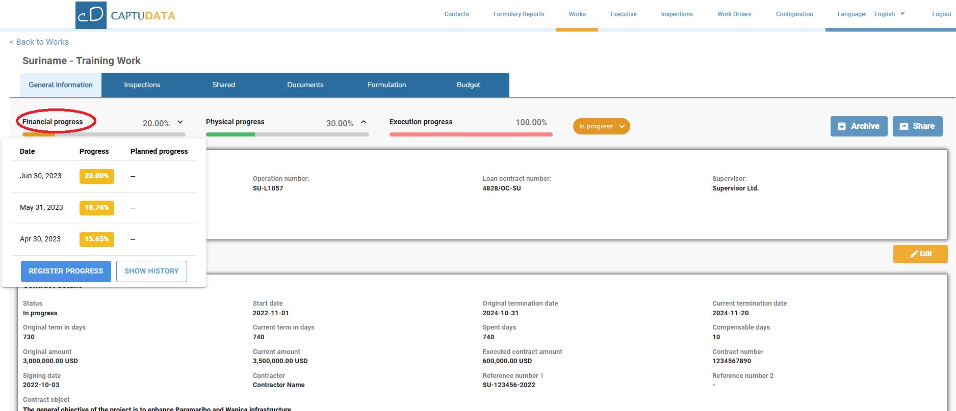
Task: Click the CaptuData logo icon
Action: coord(91,15)
